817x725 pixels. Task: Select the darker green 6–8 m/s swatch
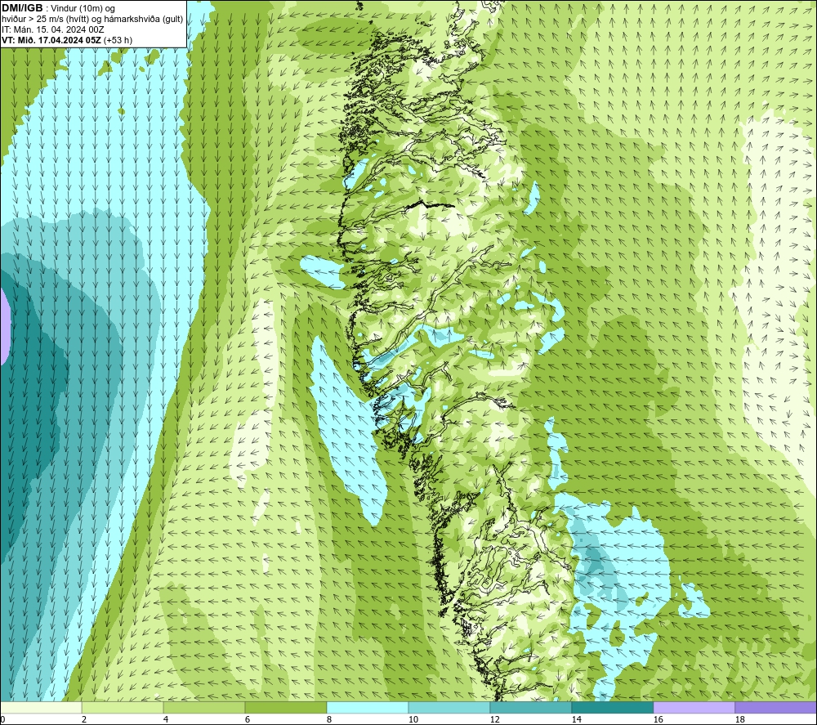pos(285,707)
